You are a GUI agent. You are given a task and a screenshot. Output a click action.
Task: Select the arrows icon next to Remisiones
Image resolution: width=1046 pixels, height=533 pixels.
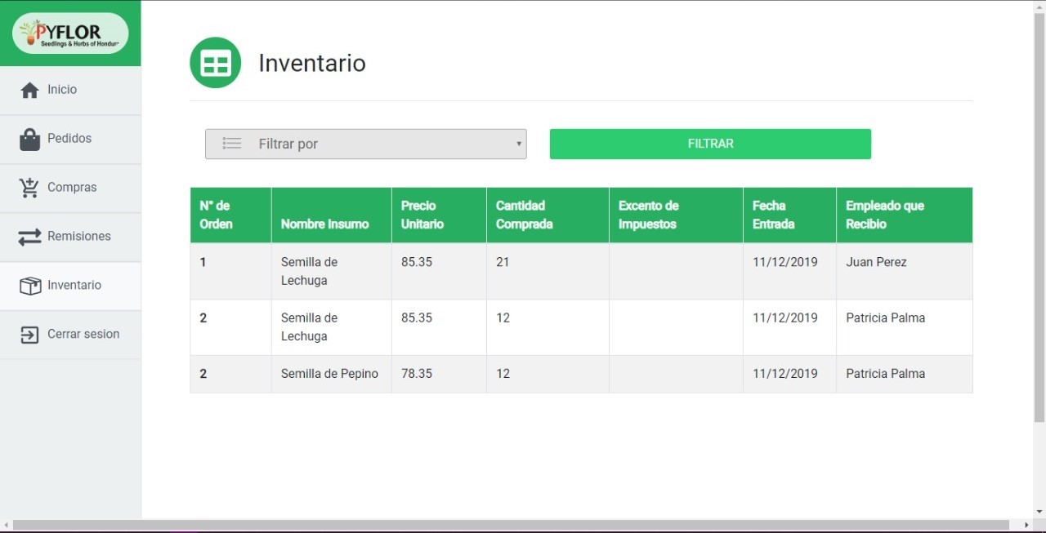coord(29,236)
